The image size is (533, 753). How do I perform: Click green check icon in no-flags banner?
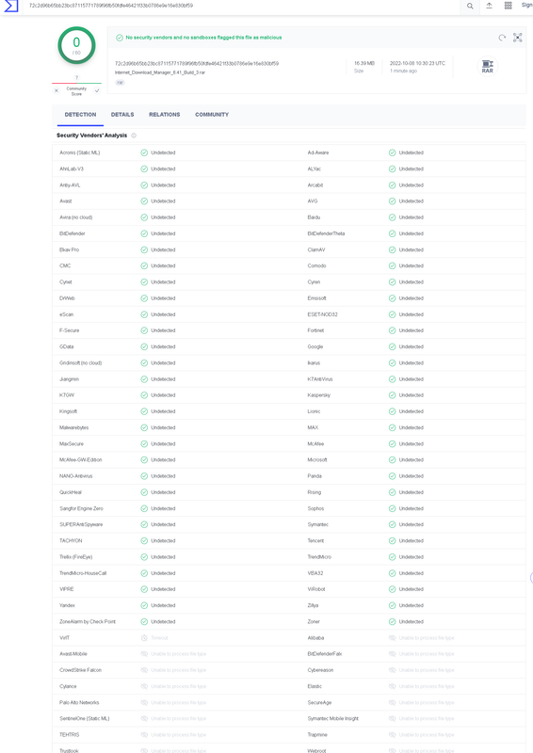click(x=120, y=38)
